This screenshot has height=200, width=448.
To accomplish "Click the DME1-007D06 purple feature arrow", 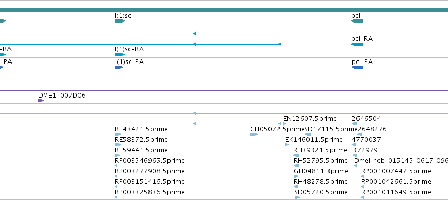I will point(41,101).
